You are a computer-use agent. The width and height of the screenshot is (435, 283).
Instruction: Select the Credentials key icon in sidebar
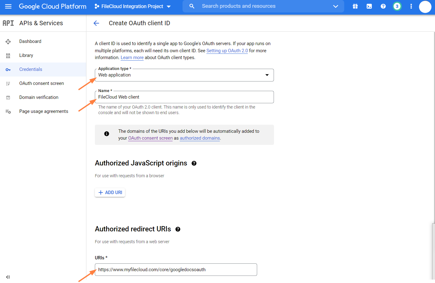(x=8, y=69)
